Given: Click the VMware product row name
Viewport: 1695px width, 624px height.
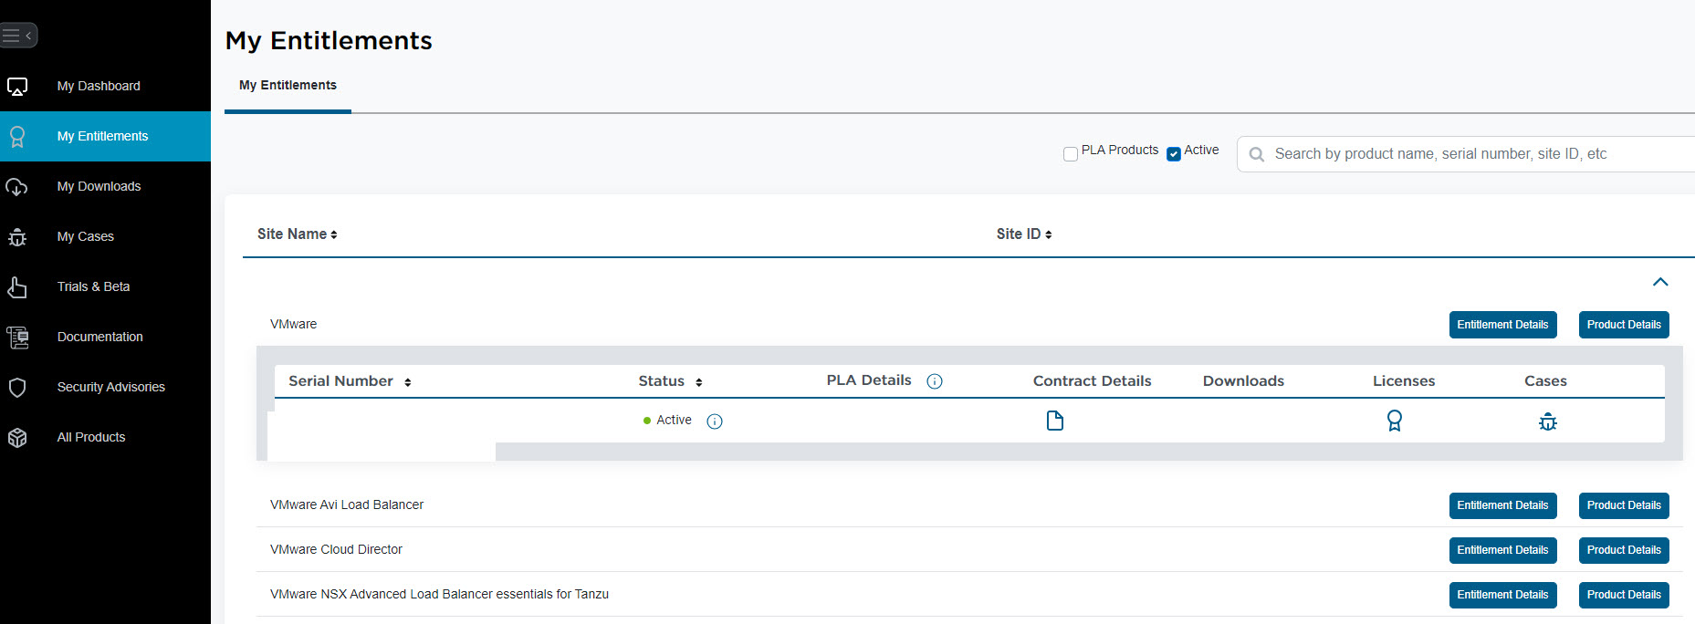Looking at the screenshot, I should coord(293,324).
